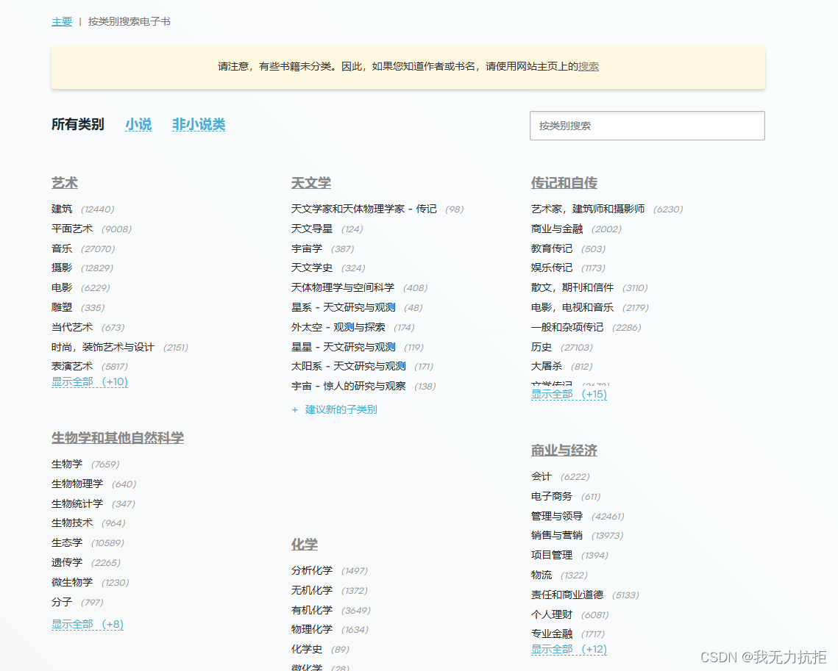
Task: Click 建议新的子类别 to suggest a subcategory
Action: pos(340,409)
